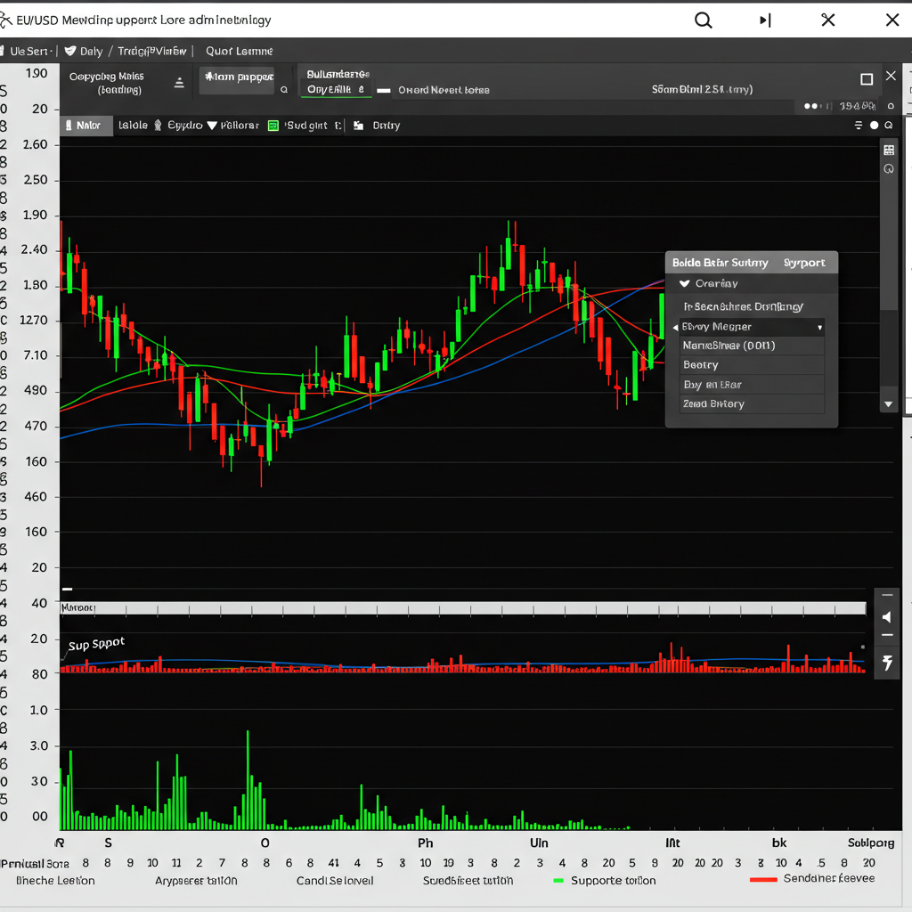
Task: Click the gray time range ruler bar
Action: coord(463,608)
